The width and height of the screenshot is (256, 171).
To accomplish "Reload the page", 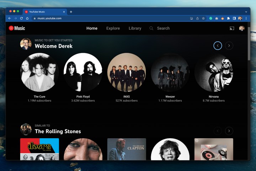I will point(21,18).
